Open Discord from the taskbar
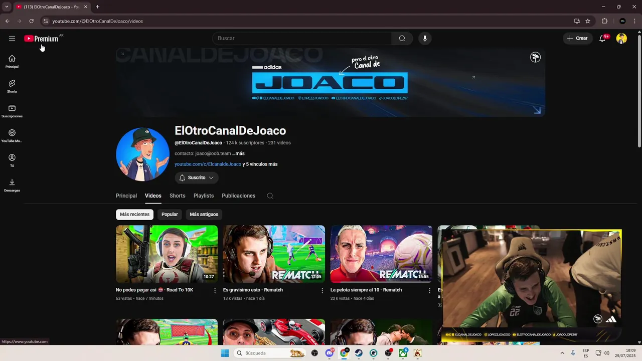Image resolution: width=642 pixels, height=361 pixels. (330, 353)
